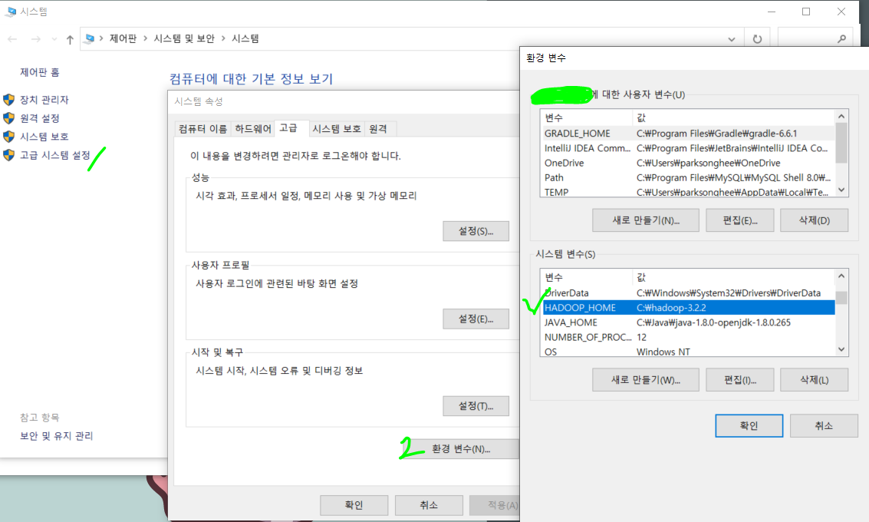Click the forward arrow in System window
This screenshot has width=869, height=522.
35,39
